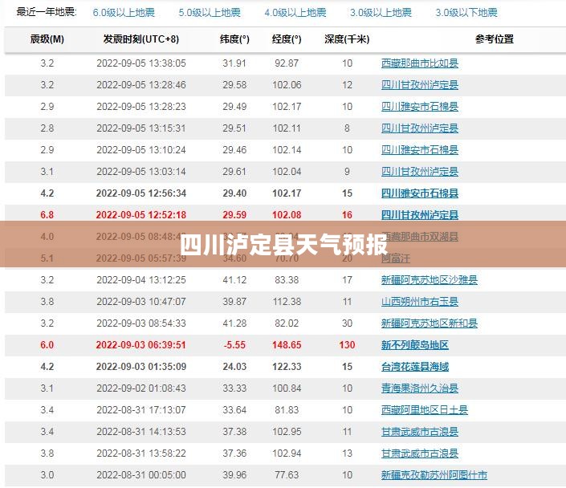The height and width of the screenshot is (488, 566).
Task: Click the time 2022-08-31 00:05:00
Action: pyautogui.click(x=141, y=475)
